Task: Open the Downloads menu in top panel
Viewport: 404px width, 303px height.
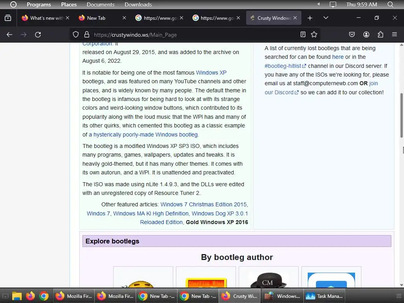Action: click(138, 4)
